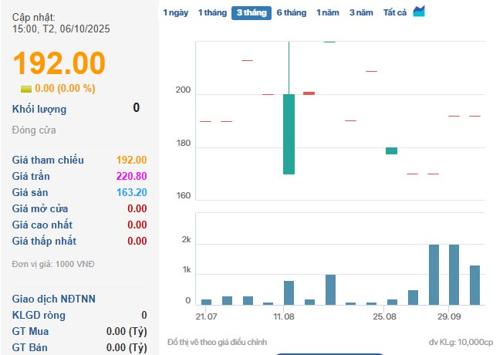Click the Giao dịch NĐTNN heading
The height and width of the screenshot is (355, 503).
pyautogui.click(x=54, y=299)
